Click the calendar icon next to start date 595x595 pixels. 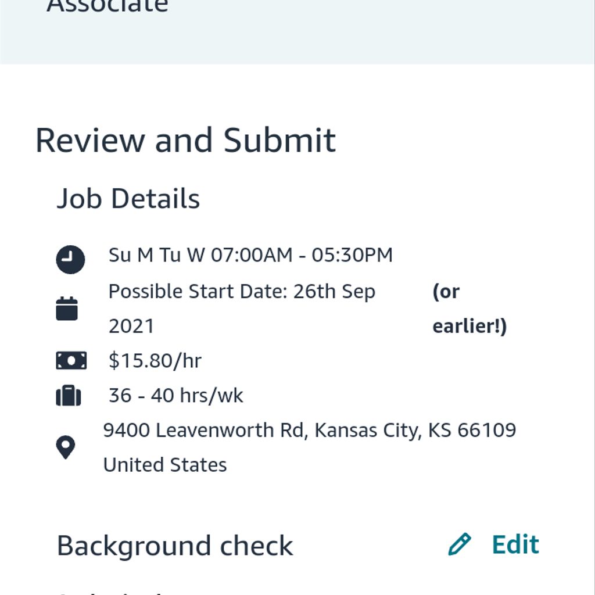click(x=67, y=309)
